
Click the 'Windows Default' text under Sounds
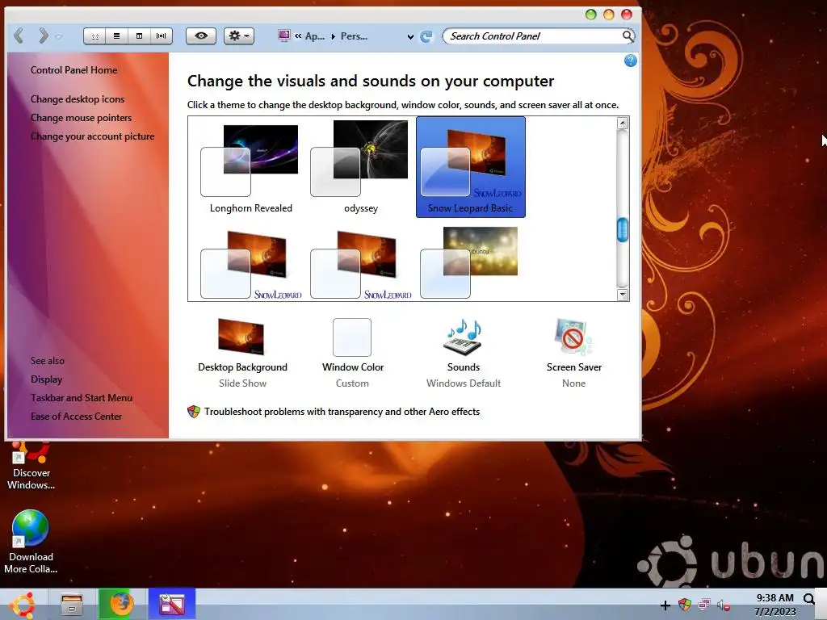tap(464, 383)
